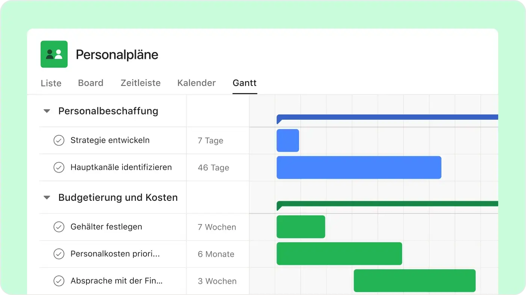Mark Strategie entwickeln as complete

59,140
